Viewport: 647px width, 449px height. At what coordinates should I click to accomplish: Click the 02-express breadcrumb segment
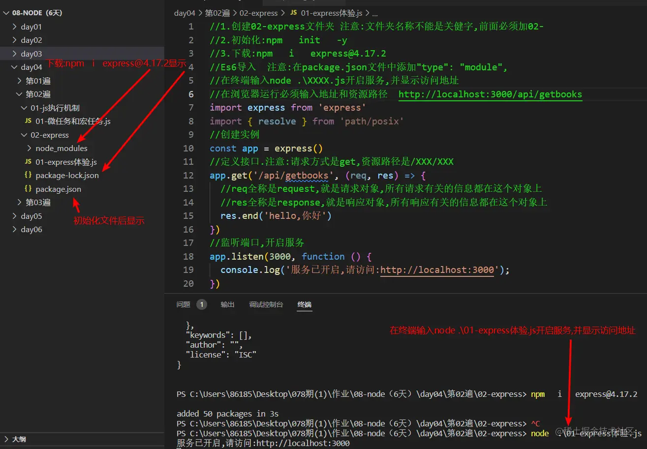click(x=259, y=13)
